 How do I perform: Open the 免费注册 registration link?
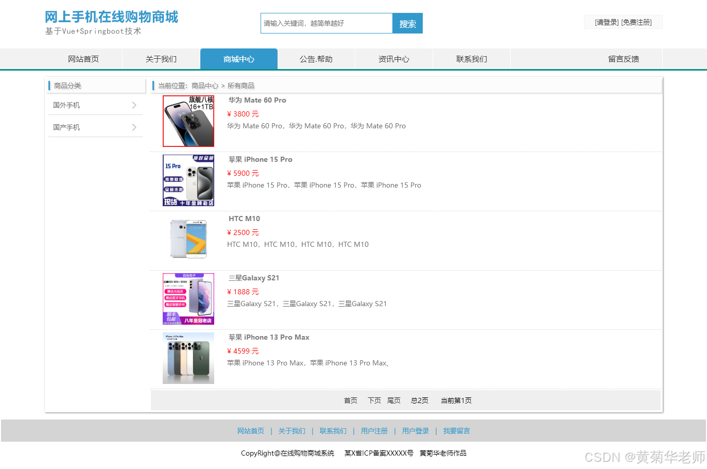[x=636, y=22]
